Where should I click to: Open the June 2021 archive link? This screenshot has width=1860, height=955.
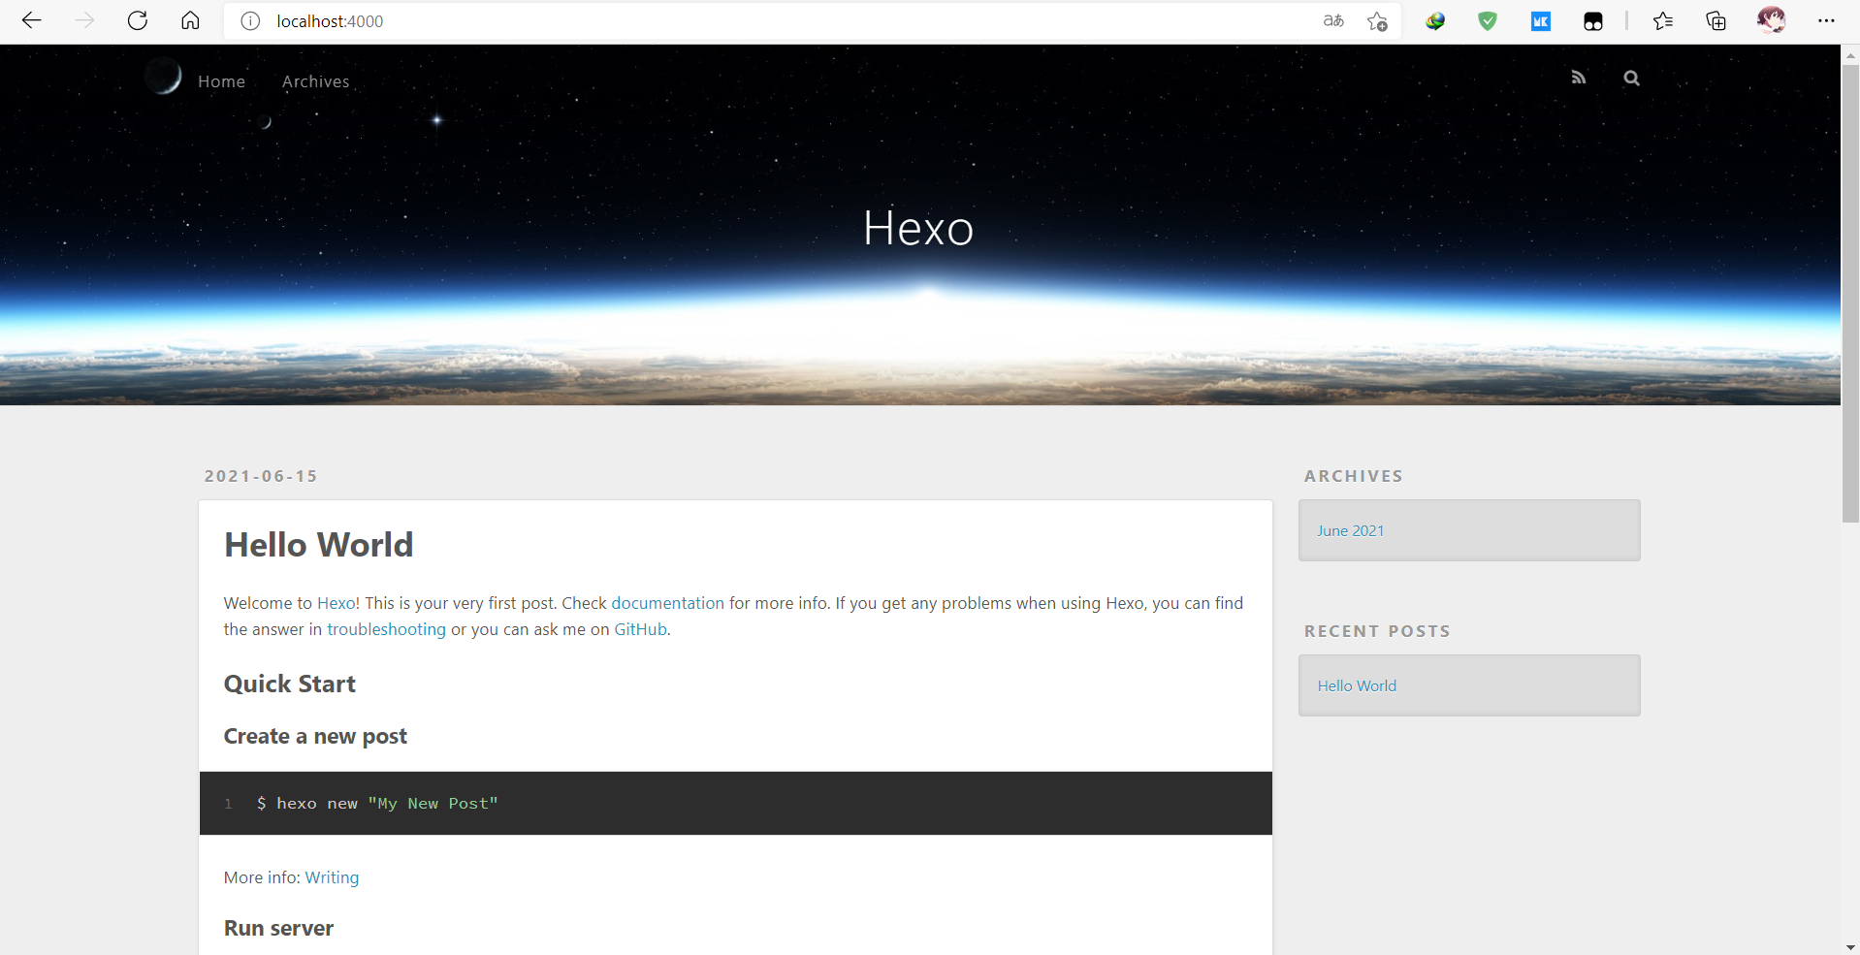coord(1350,530)
